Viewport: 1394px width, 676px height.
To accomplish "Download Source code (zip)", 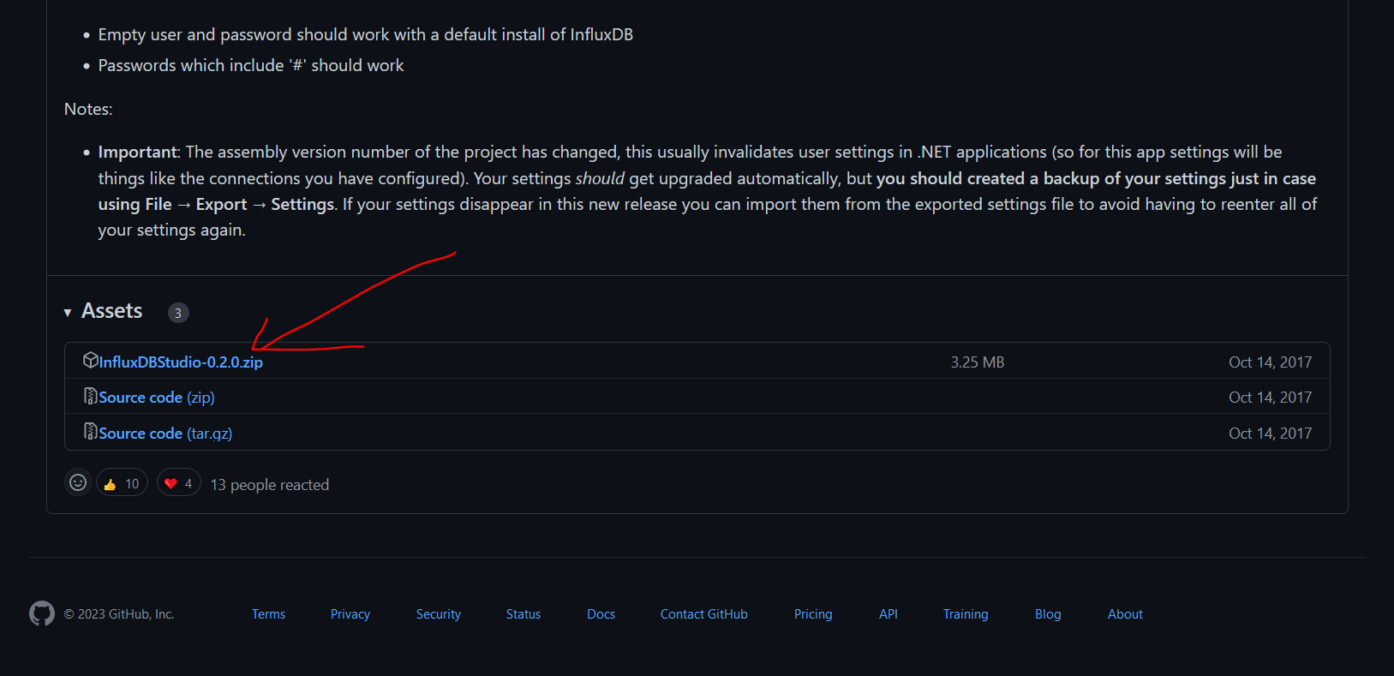I will pyautogui.click(x=157, y=398).
